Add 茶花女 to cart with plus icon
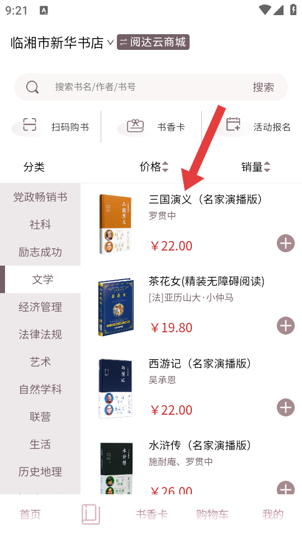 tap(286, 326)
